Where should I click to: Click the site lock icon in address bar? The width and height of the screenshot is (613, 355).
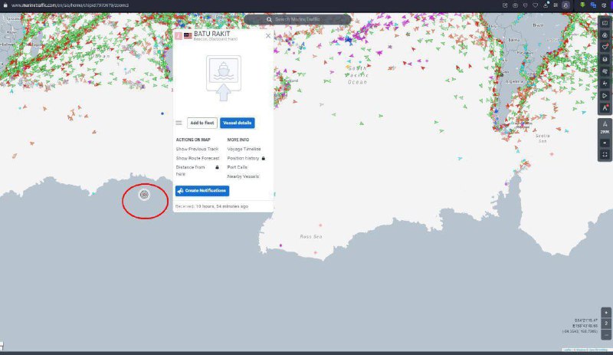click(5, 5)
